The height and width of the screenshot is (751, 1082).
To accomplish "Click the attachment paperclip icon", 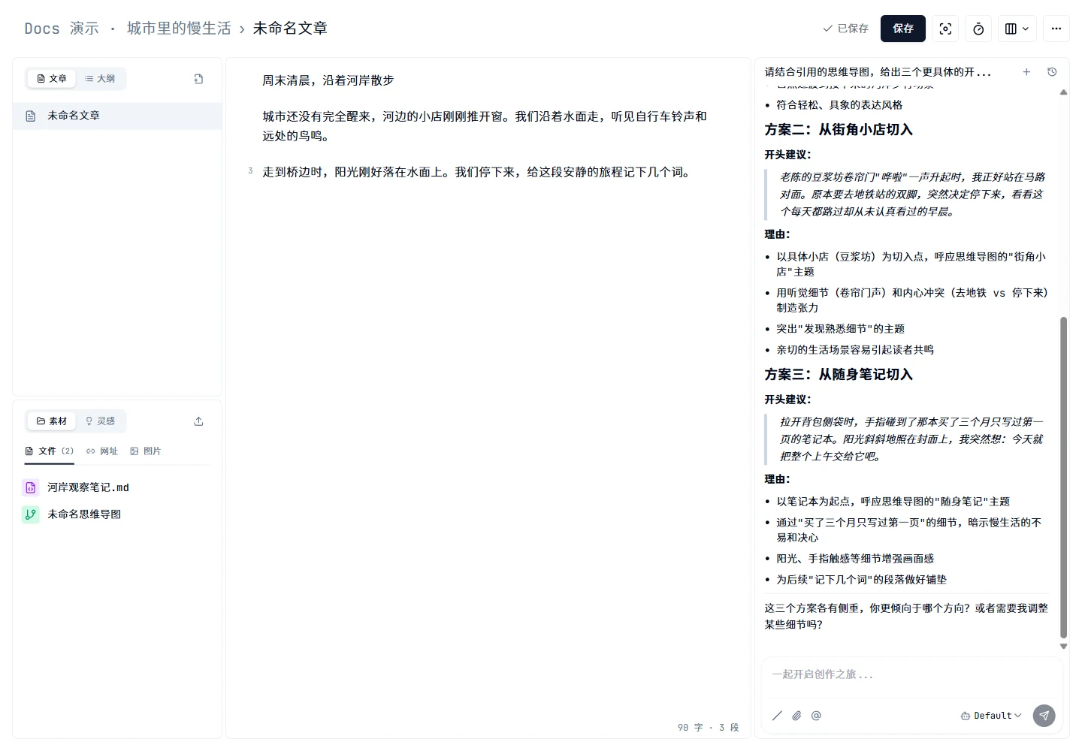I will tap(796, 716).
